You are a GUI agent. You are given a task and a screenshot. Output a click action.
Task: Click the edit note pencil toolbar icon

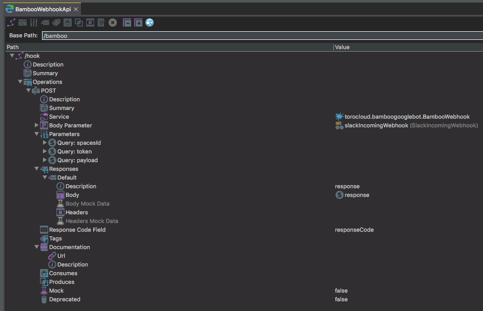[101, 23]
